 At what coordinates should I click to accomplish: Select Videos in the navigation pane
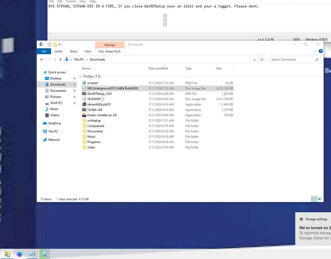click(x=55, y=115)
